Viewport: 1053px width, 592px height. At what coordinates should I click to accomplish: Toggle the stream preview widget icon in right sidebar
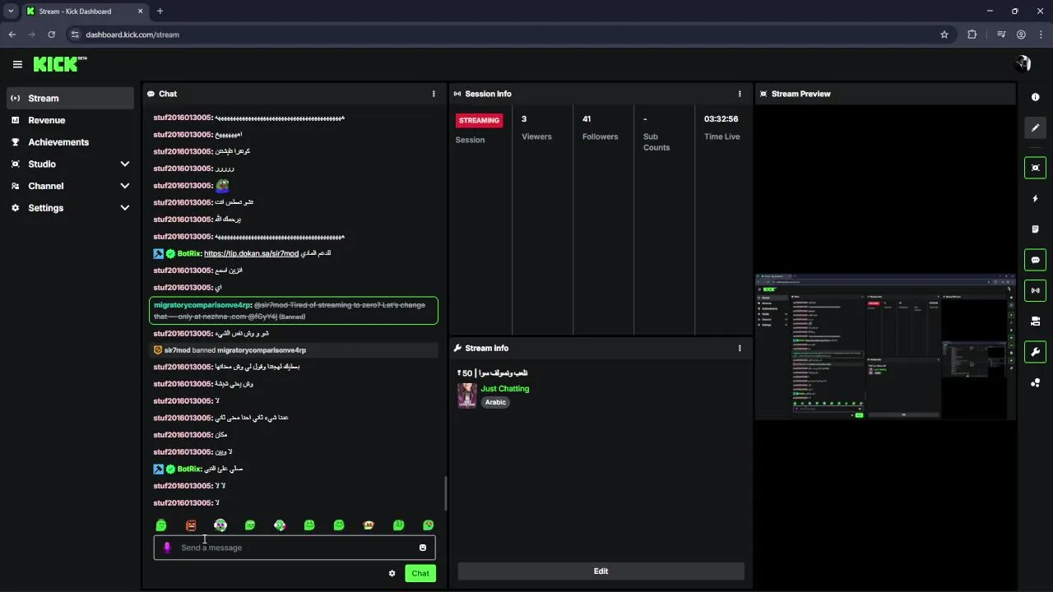point(1035,168)
